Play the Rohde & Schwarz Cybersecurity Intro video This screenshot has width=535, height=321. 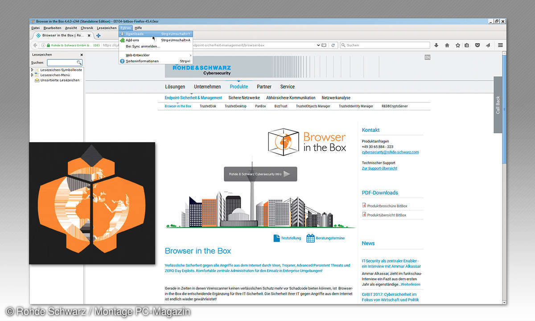(260, 174)
